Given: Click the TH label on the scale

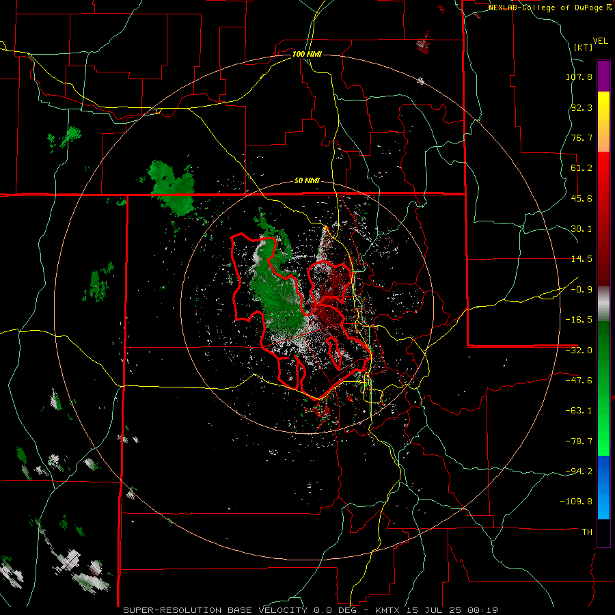Looking at the screenshot, I should [587, 532].
